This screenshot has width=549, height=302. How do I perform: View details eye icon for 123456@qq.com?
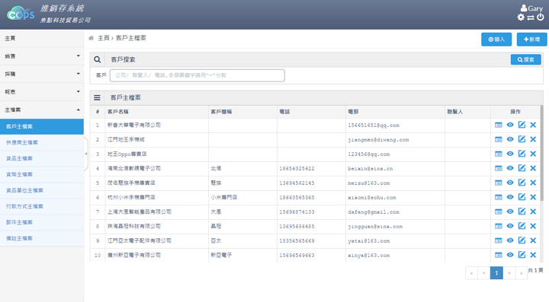point(510,154)
